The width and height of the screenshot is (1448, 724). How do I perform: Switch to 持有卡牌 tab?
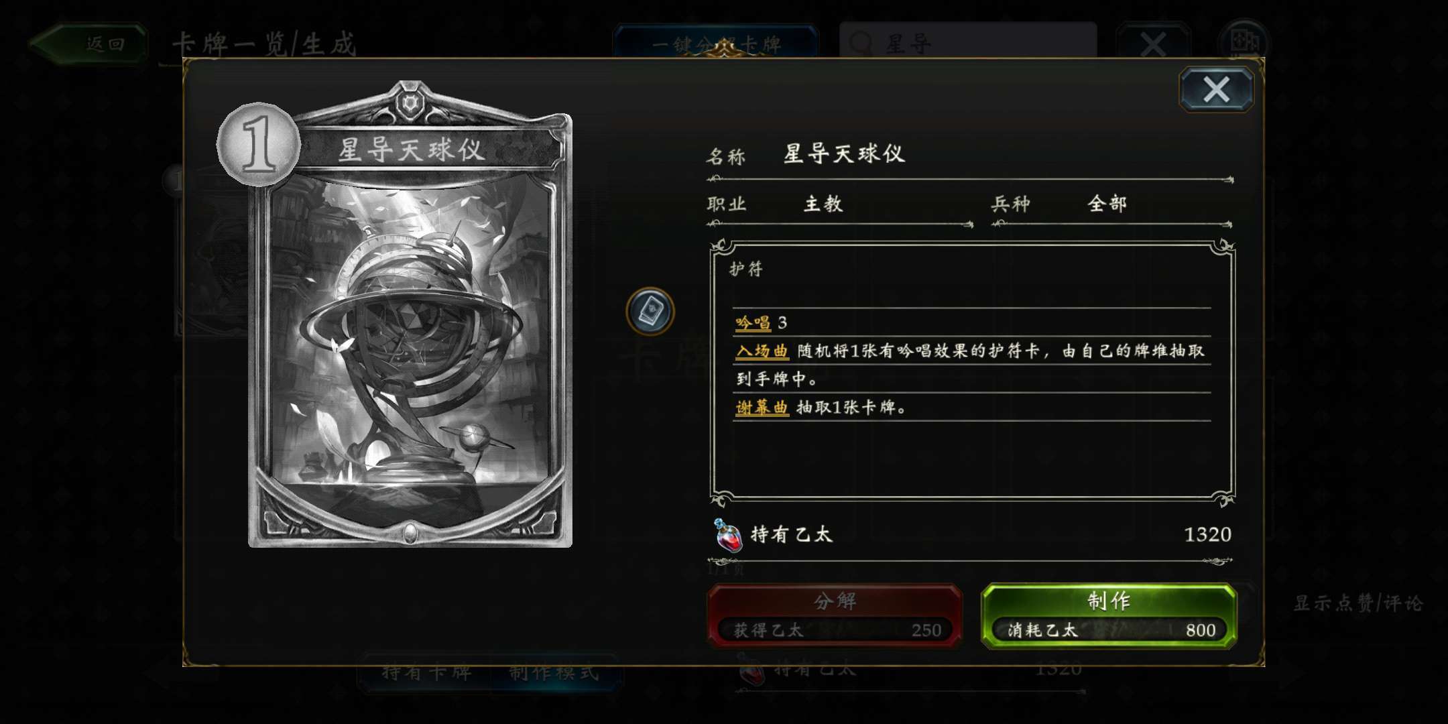tap(426, 672)
